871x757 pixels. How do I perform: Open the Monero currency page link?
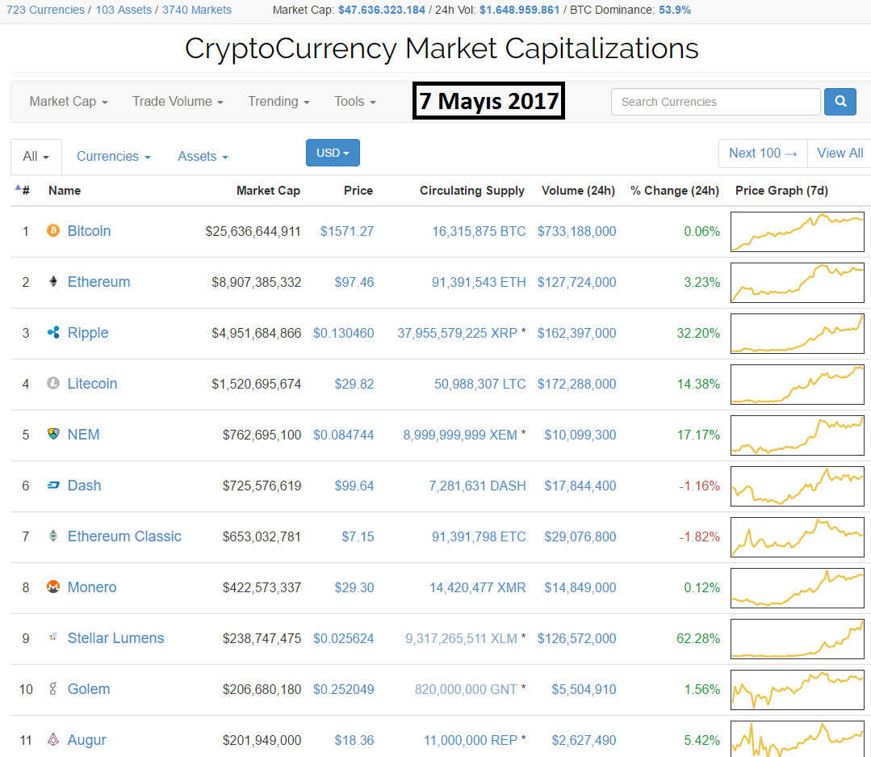click(x=92, y=587)
